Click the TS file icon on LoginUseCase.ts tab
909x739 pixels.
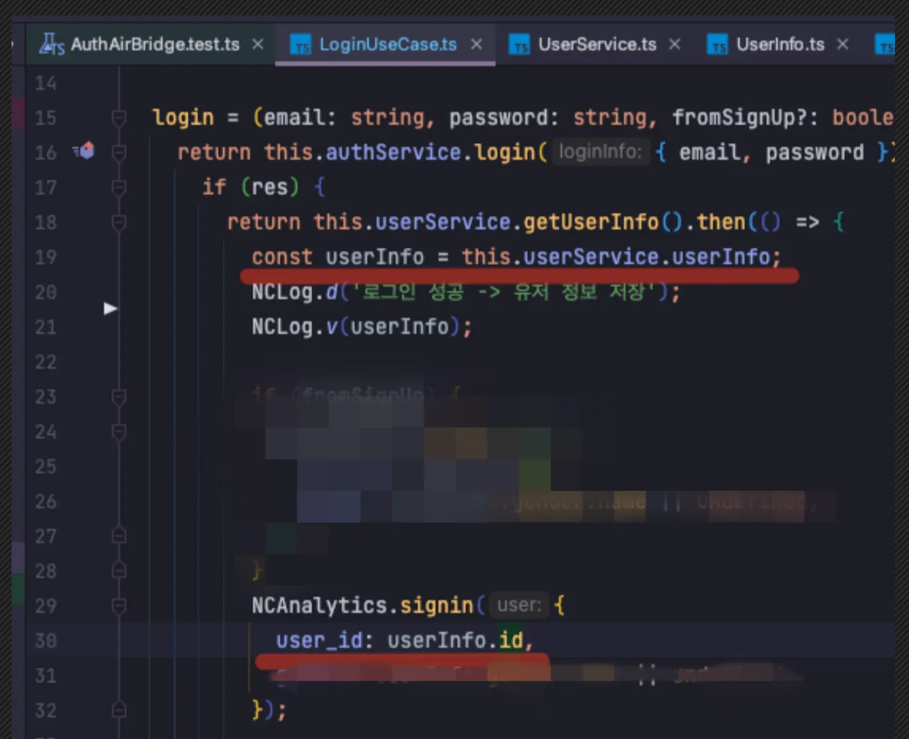point(301,45)
